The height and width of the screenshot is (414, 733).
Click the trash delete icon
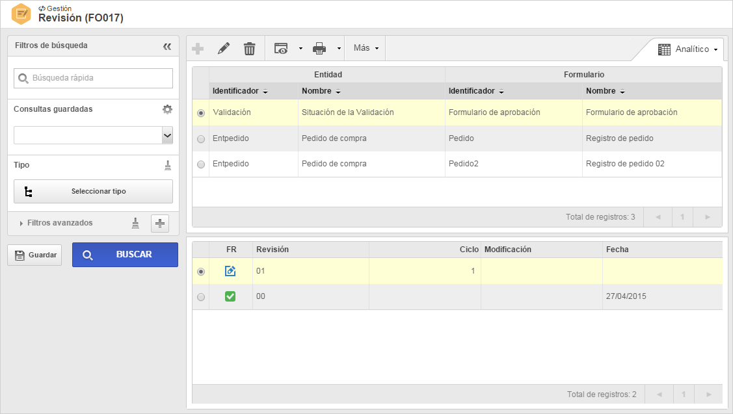[x=250, y=49]
